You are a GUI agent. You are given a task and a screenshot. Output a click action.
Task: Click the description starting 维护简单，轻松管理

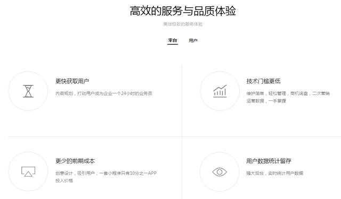(288, 97)
